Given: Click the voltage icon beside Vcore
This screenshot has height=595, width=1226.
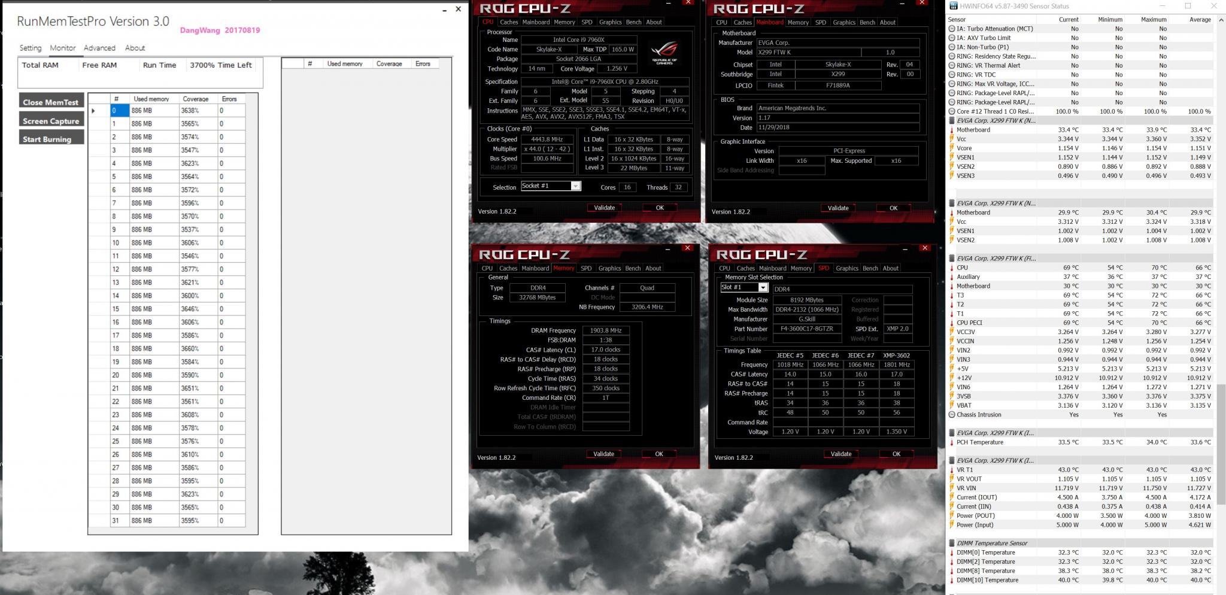Looking at the screenshot, I should 952,148.
